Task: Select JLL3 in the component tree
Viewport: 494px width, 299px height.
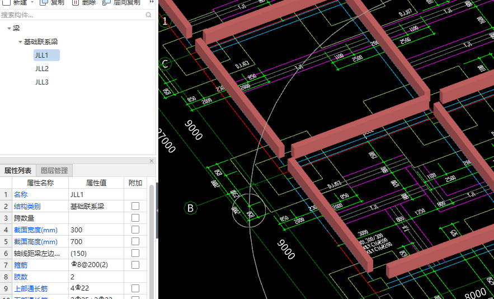Action: pyautogui.click(x=42, y=82)
